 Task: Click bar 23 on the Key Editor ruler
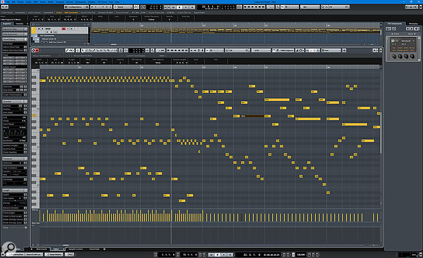pos(204,67)
